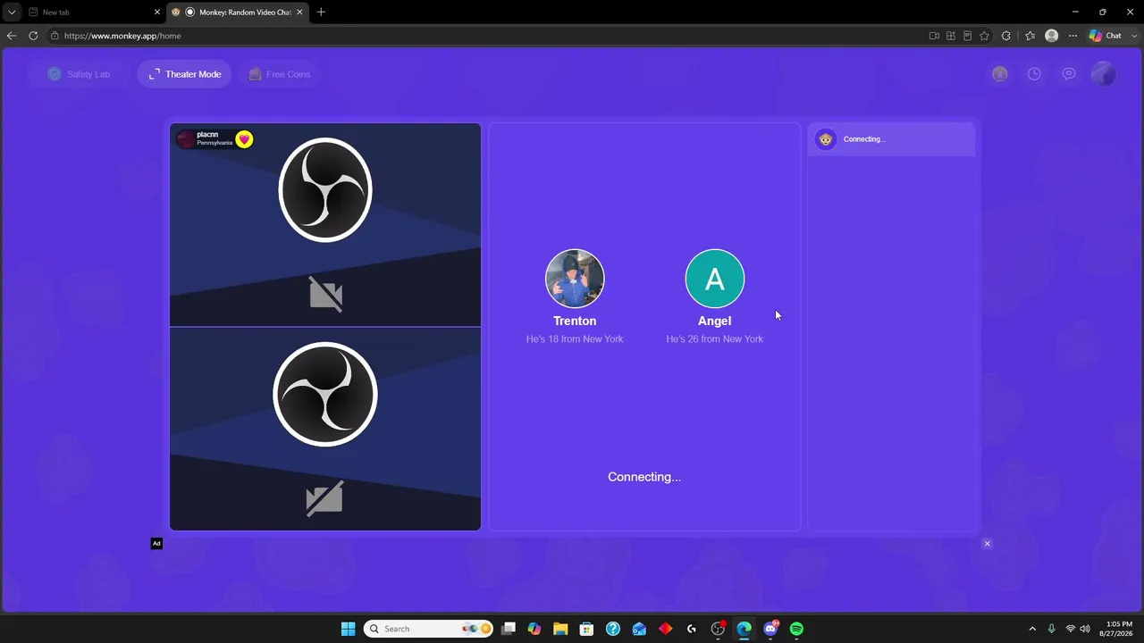Open Discord from the taskbar

(x=771, y=629)
